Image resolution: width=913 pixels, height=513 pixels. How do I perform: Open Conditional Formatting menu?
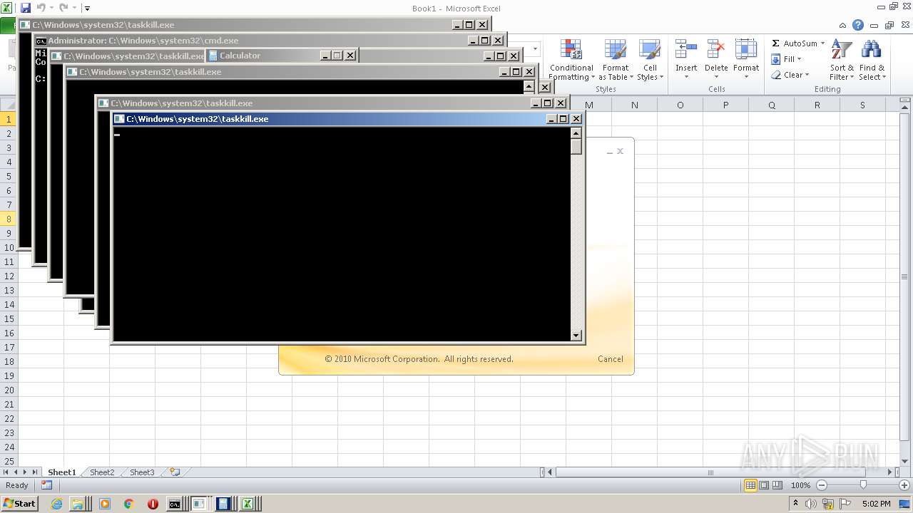[571, 60]
